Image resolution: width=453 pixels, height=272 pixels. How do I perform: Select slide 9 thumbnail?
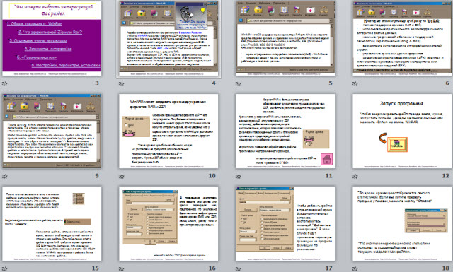pos(52,131)
